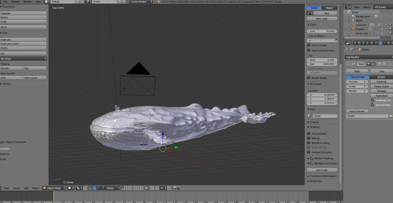This screenshot has width=393, height=203.
Task: Toggle Multires modifier viewport eye icon
Action: (373, 64)
